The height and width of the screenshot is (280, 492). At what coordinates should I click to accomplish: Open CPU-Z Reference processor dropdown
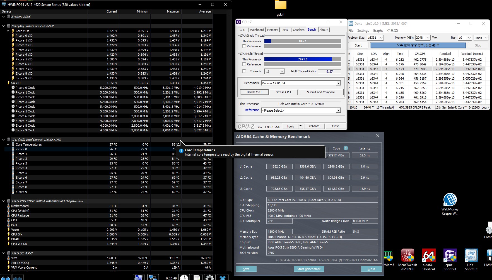(338, 110)
